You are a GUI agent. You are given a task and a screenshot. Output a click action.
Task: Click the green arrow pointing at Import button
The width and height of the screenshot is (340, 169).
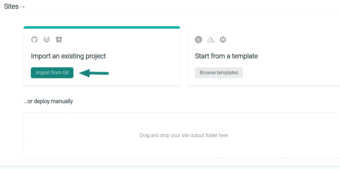pos(94,73)
